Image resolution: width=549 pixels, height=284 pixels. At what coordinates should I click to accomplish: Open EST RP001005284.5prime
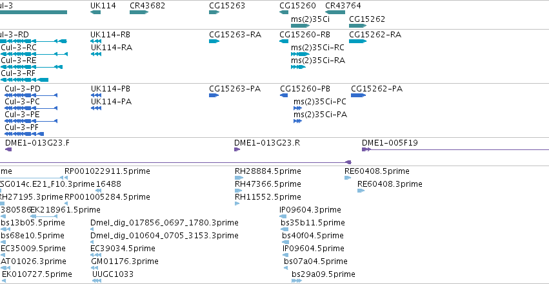[107, 197]
